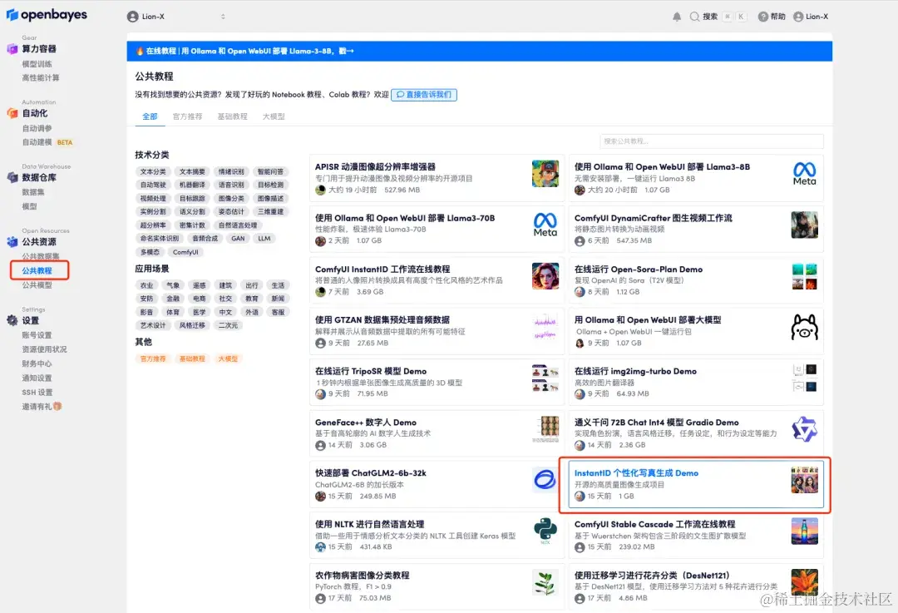Open 自动建模 BETA in the sidebar
The image size is (898, 613).
[x=47, y=142]
